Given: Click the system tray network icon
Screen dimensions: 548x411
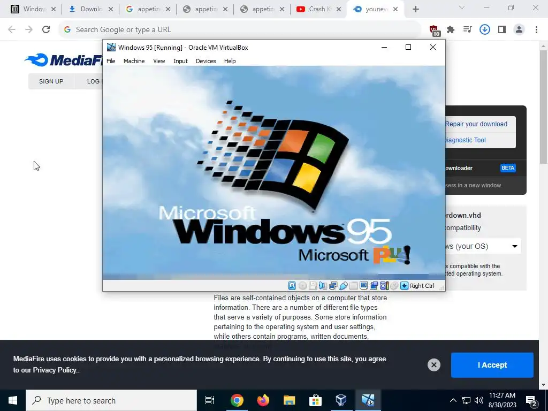Looking at the screenshot, I should click(466, 400).
